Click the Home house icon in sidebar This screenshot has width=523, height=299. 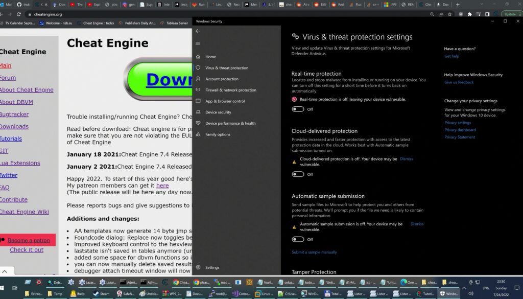pyautogui.click(x=198, y=57)
